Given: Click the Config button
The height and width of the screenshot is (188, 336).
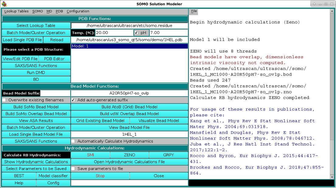Looking at the screenshot, I should (x=53, y=183).
